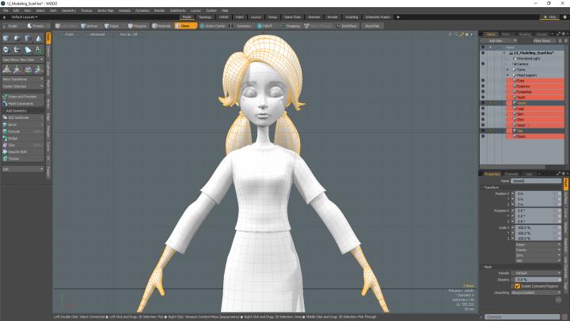The height and width of the screenshot is (321, 570).
Task: Click the Dissolve percentage slider field
Action: point(537,279)
